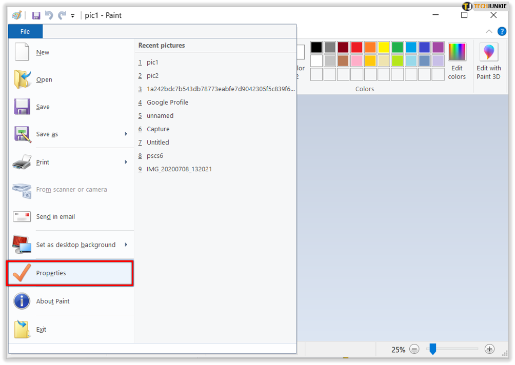Click the orange checkmark Properties icon

click(x=22, y=273)
